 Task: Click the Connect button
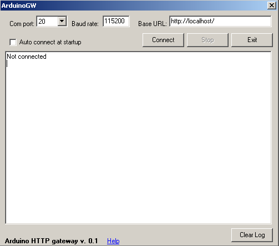[163, 40]
